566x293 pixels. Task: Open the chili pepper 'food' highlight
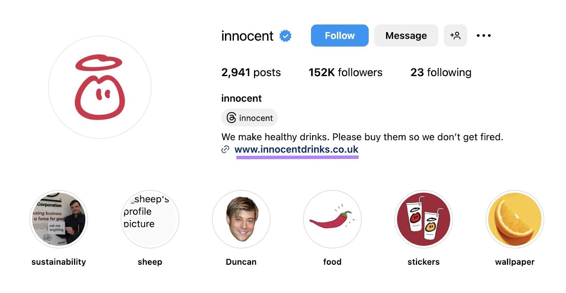(332, 219)
